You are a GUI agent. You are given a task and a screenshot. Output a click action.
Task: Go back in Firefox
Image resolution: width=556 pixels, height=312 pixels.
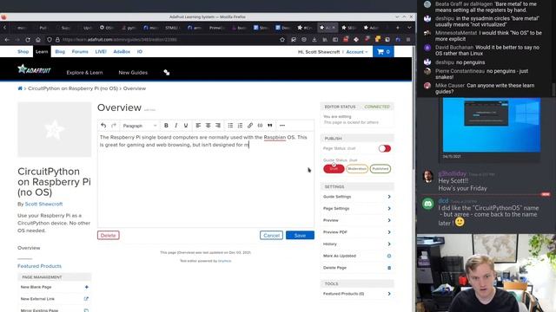[x=7, y=40]
